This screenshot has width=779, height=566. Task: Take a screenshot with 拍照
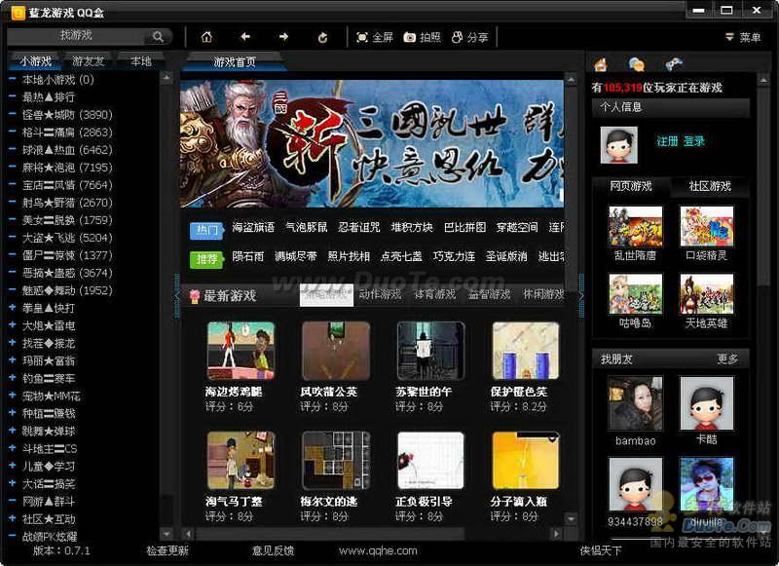click(423, 37)
